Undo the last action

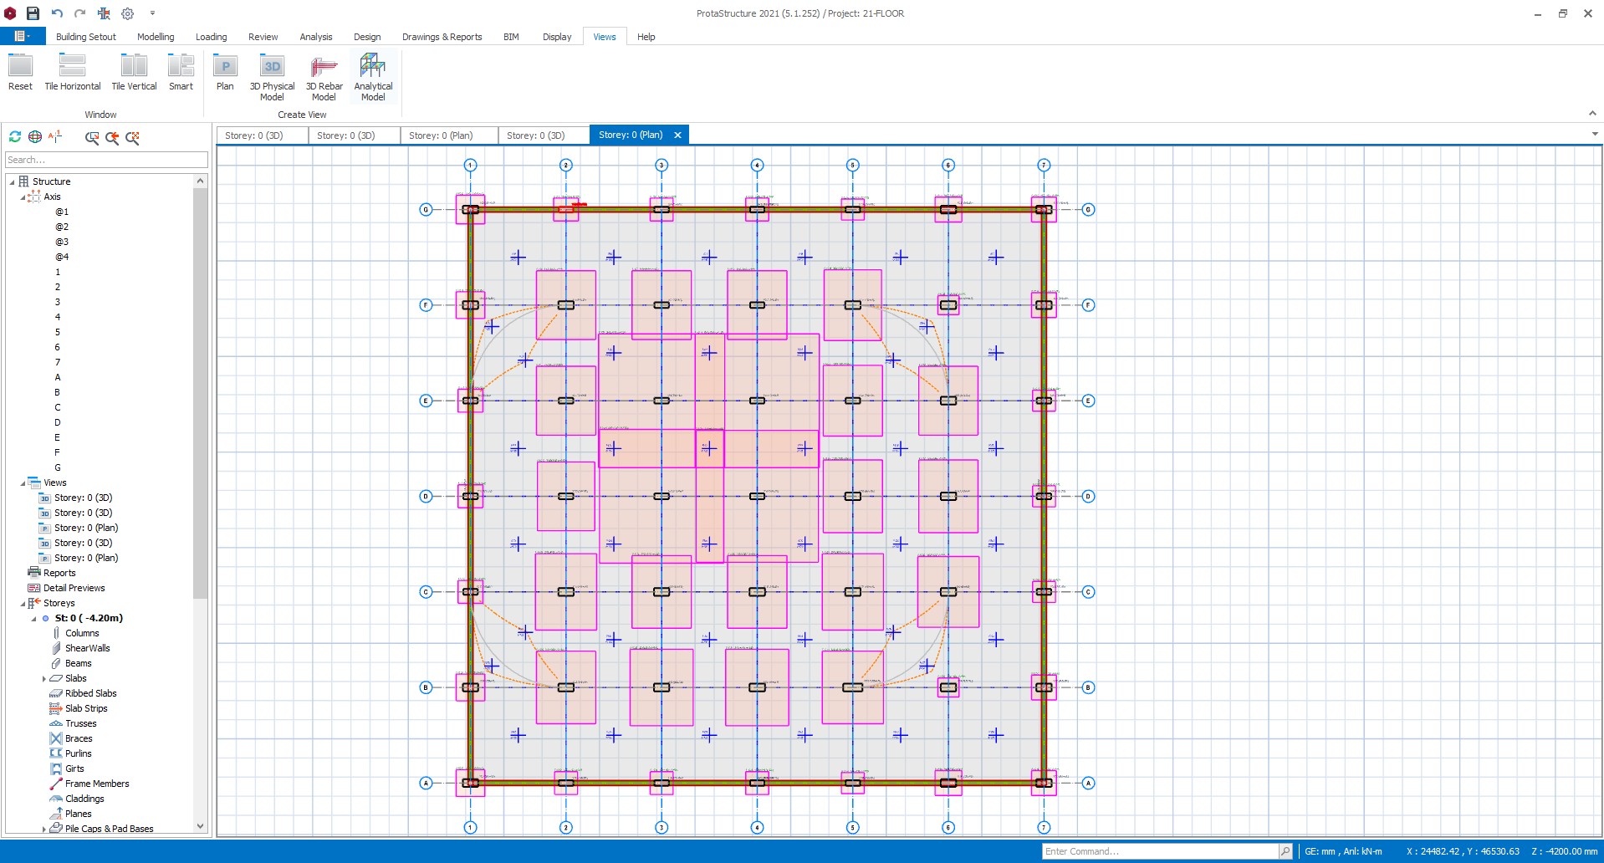click(57, 13)
